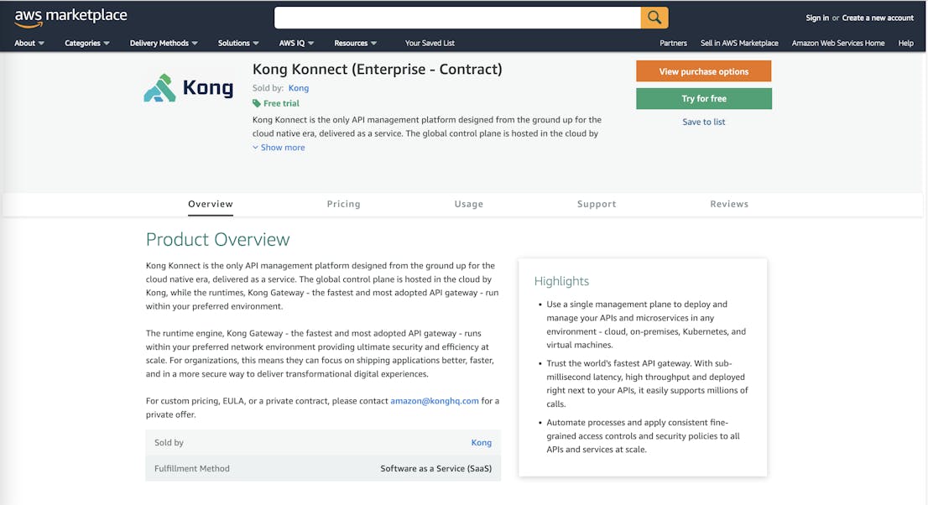928x505 pixels.
Task: Click the AWS Marketplace logo
Action: coord(70,17)
